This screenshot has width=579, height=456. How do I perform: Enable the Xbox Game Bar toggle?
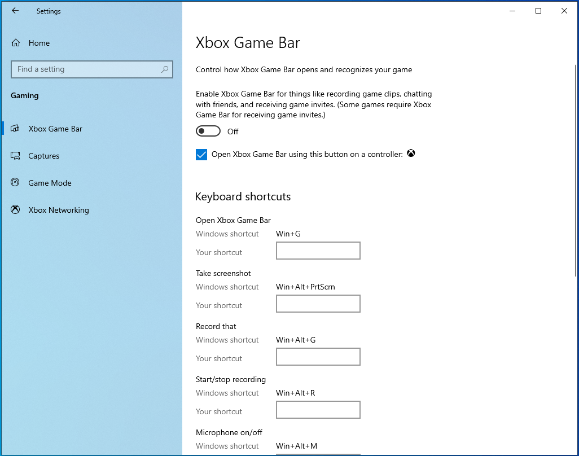(x=208, y=131)
